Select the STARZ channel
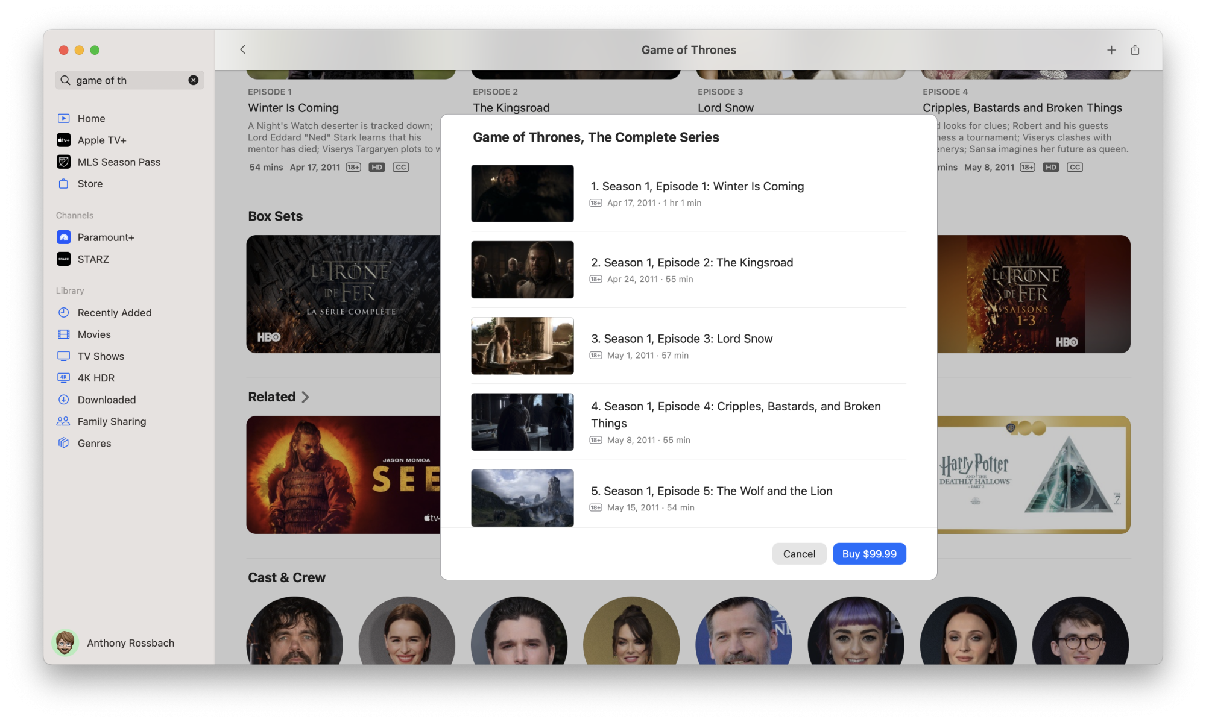 pos(93,259)
